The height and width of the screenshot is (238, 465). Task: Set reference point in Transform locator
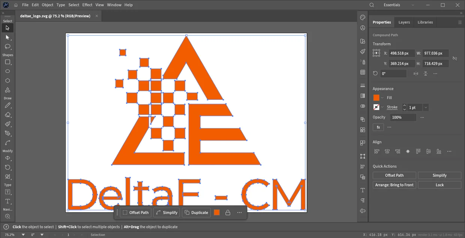376,53
